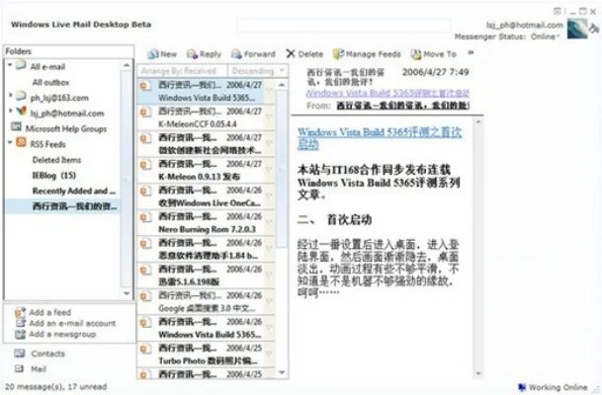Click the Contacts icon
The width and height of the screenshot is (602, 395).
tap(19, 354)
